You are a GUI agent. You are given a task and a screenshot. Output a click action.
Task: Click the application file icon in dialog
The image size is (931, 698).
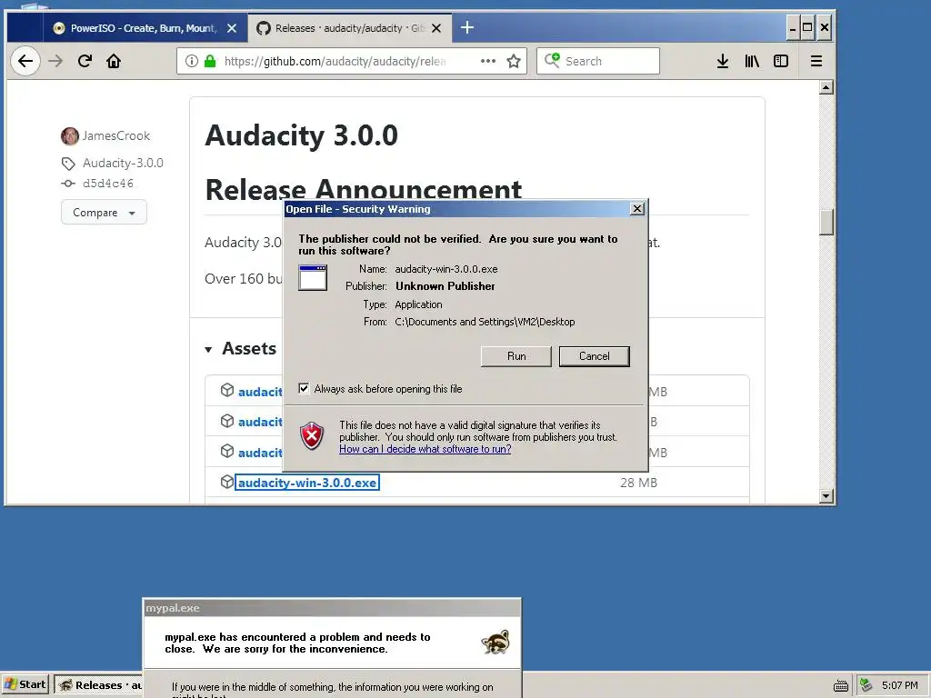(313, 278)
